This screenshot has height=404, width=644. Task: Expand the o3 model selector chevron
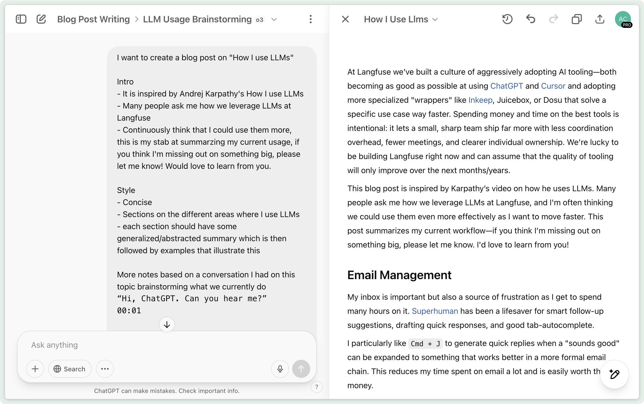[x=274, y=20]
